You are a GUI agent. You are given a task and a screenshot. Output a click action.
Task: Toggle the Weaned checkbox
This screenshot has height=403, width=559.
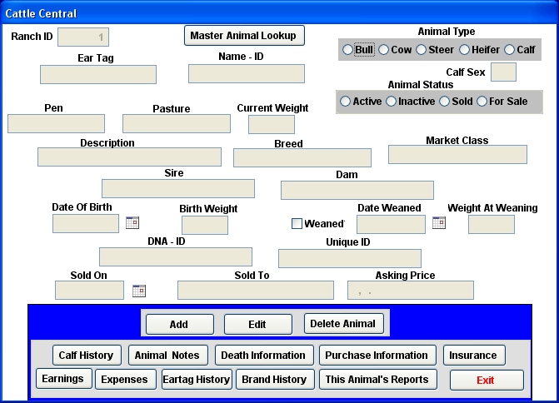[x=297, y=223]
